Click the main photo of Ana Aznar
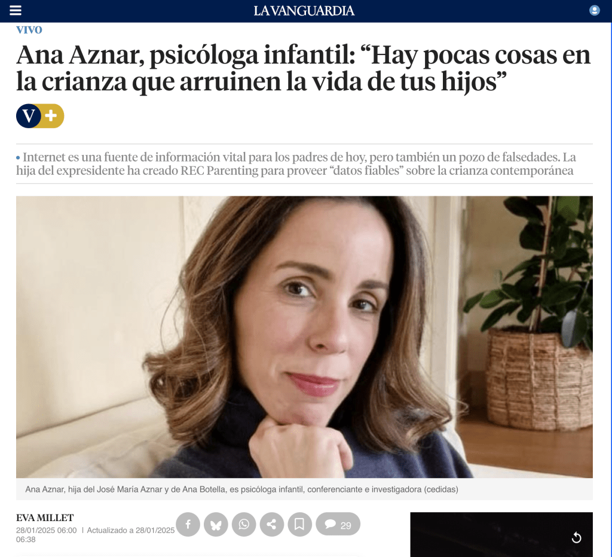612x557 pixels. 304,337
